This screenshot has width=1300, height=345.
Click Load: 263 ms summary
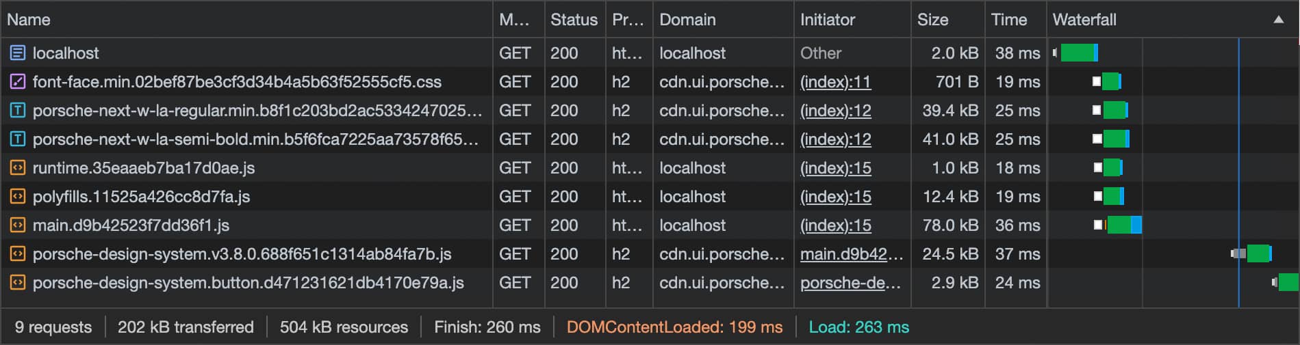(x=859, y=327)
